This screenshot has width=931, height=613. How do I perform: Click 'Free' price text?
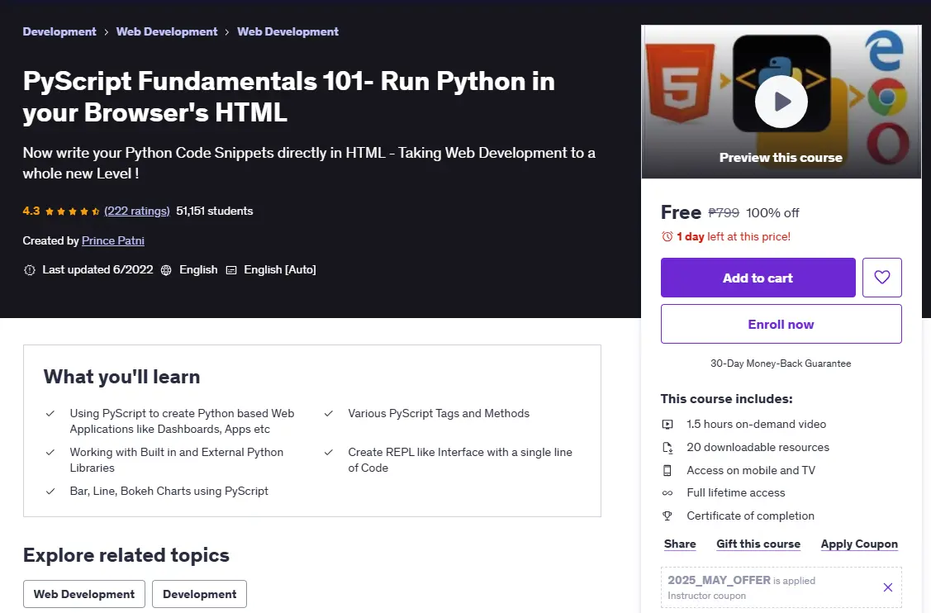tap(681, 212)
